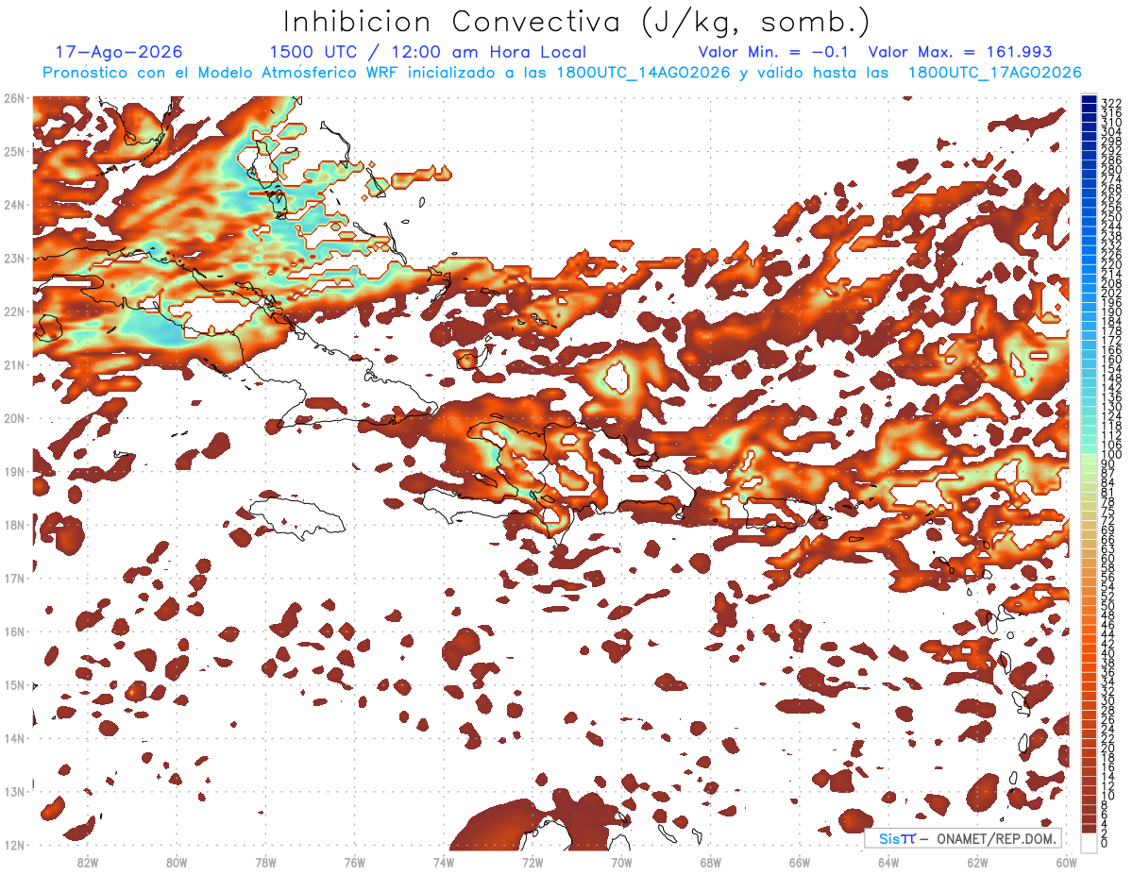This screenshot has height=875, width=1133.
Task: Click the '18N' latitude label
Action: (x=13, y=525)
